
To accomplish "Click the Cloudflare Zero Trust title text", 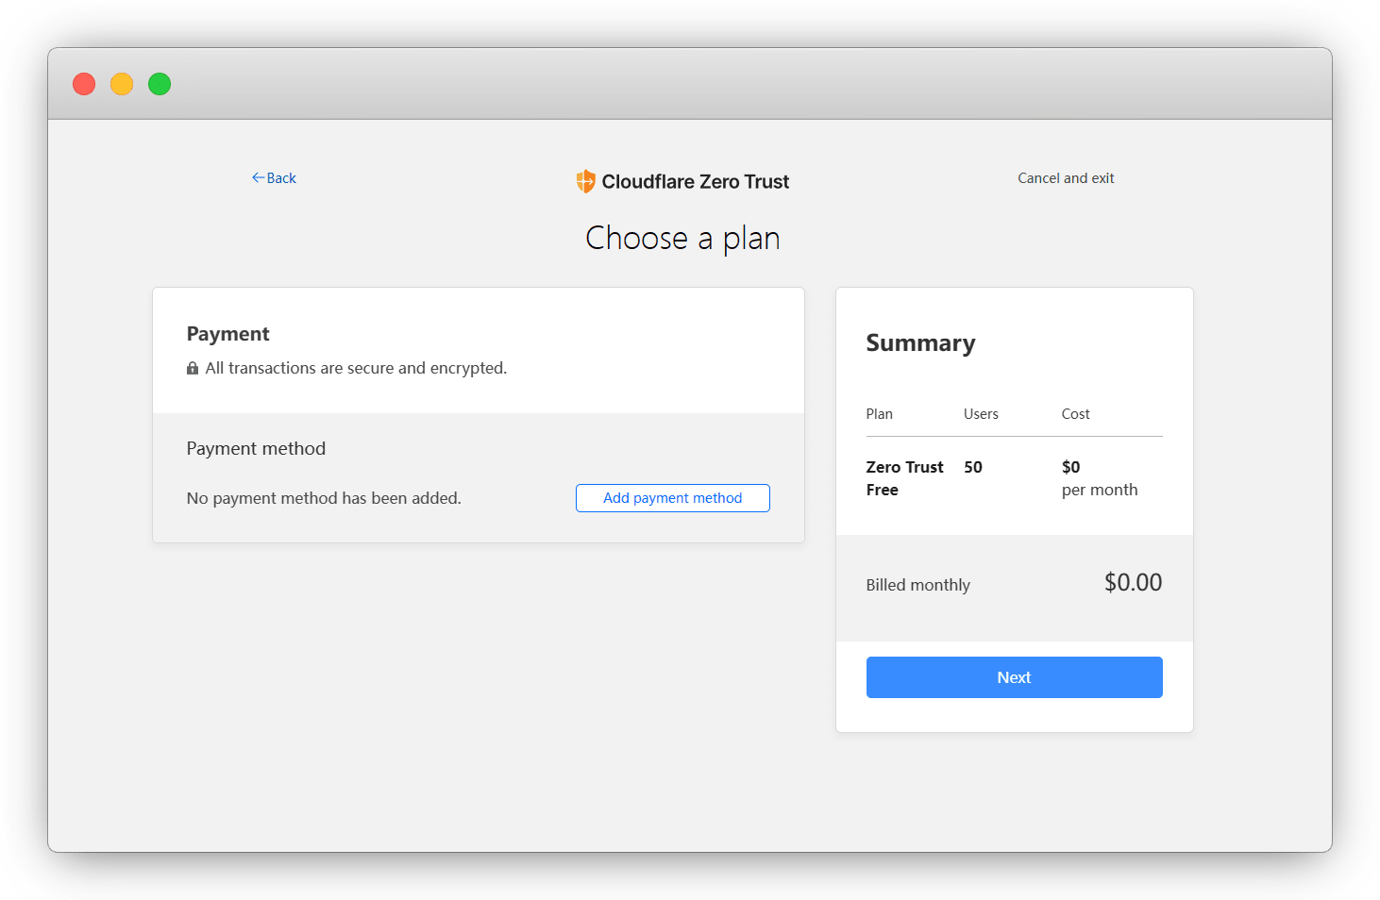I will click(x=696, y=182).
